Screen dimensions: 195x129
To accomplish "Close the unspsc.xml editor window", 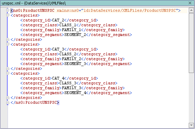I will pyautogui.click(x=190, y=3).
